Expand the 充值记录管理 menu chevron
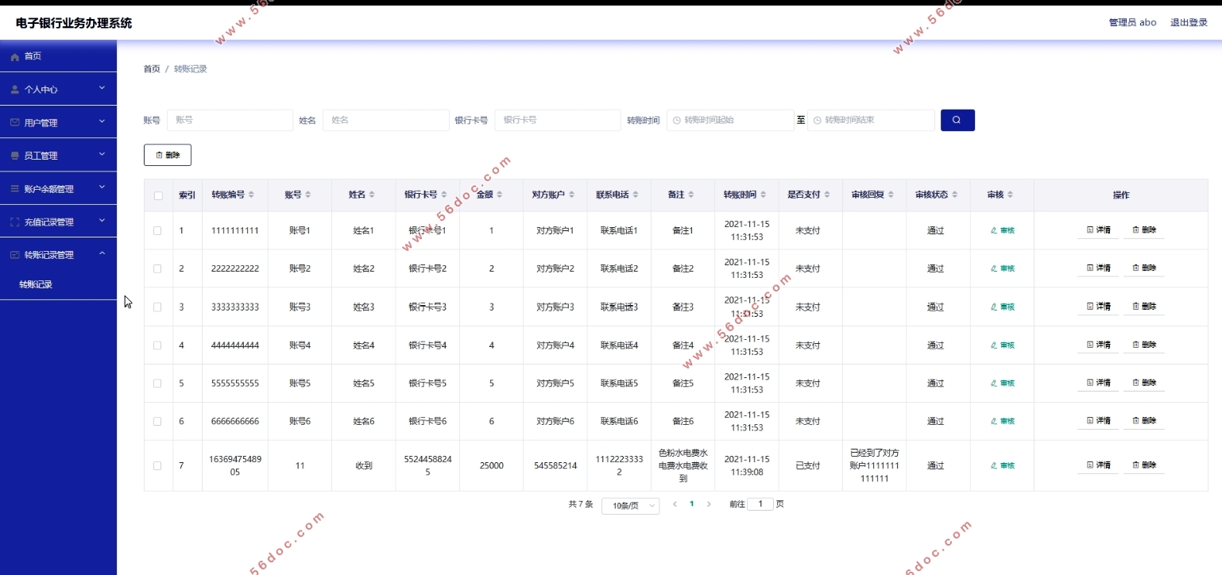The image size is (1222, 575). click(x=102, y=221)
